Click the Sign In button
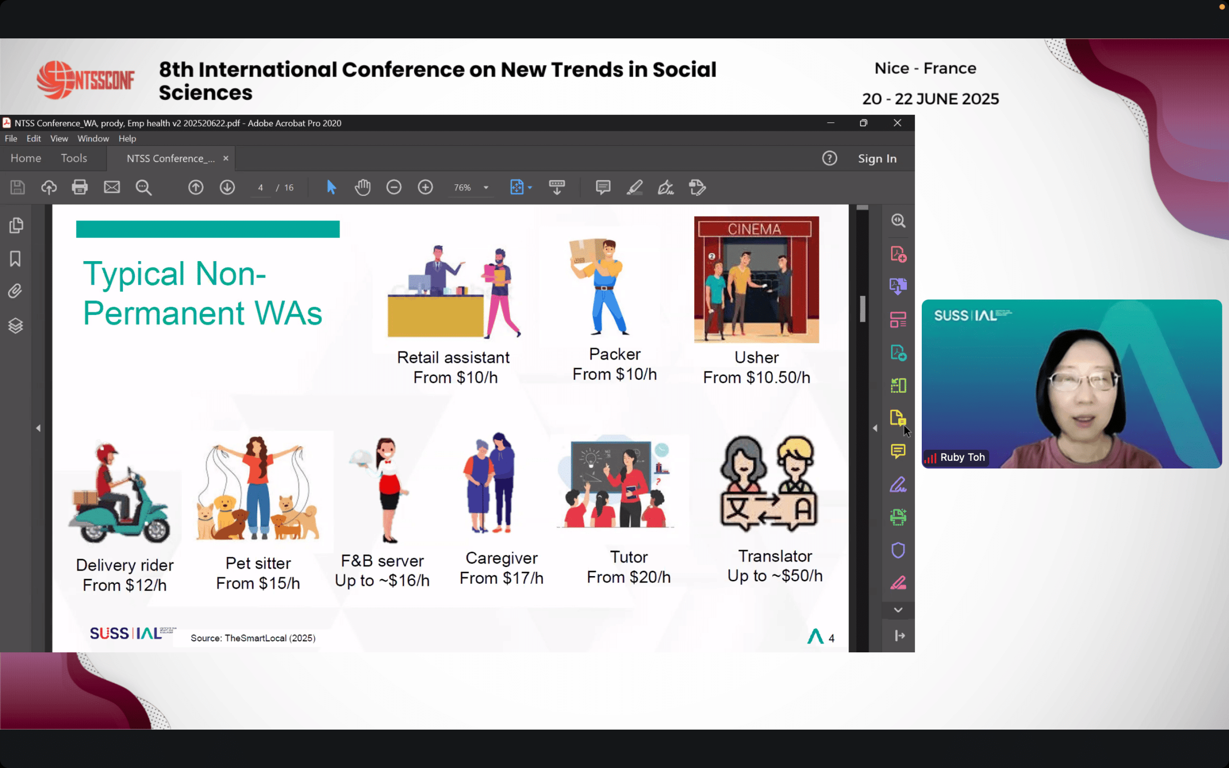Image resolution: width=1229 pixels, height=768 pixels. (x=877, y=158)
